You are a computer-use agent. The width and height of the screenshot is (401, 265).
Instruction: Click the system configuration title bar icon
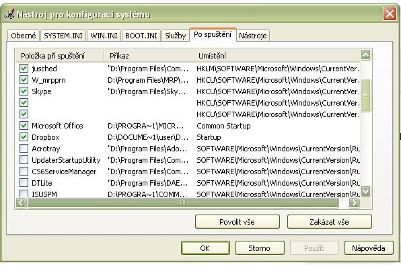tap(9, 14)
